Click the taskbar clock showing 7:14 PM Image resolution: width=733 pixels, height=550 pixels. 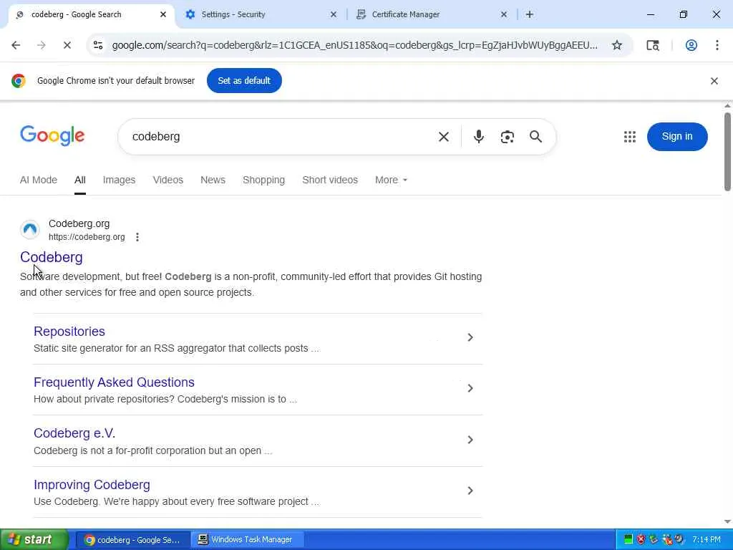point(707,540)
